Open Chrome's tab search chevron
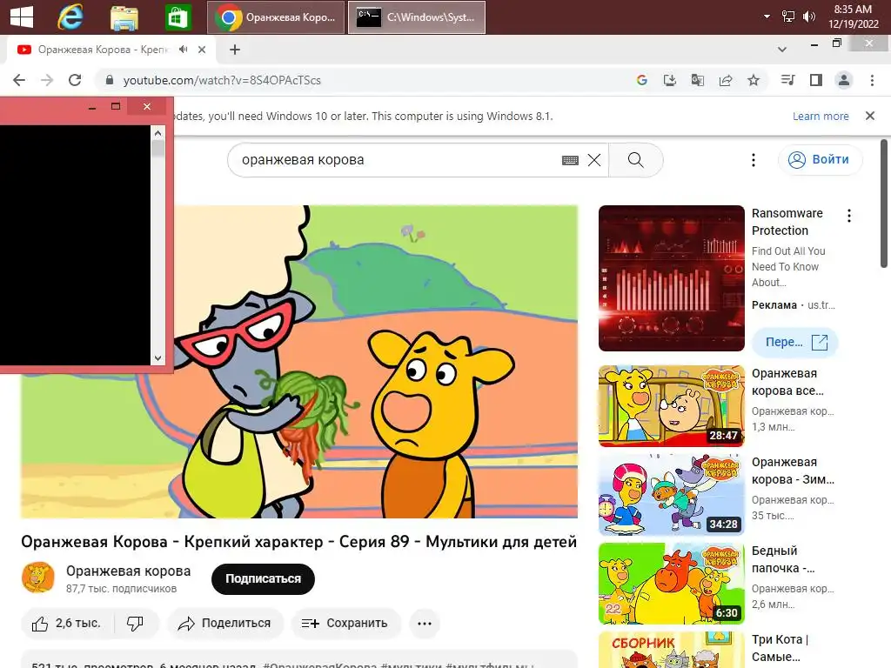 coord(782,50)
